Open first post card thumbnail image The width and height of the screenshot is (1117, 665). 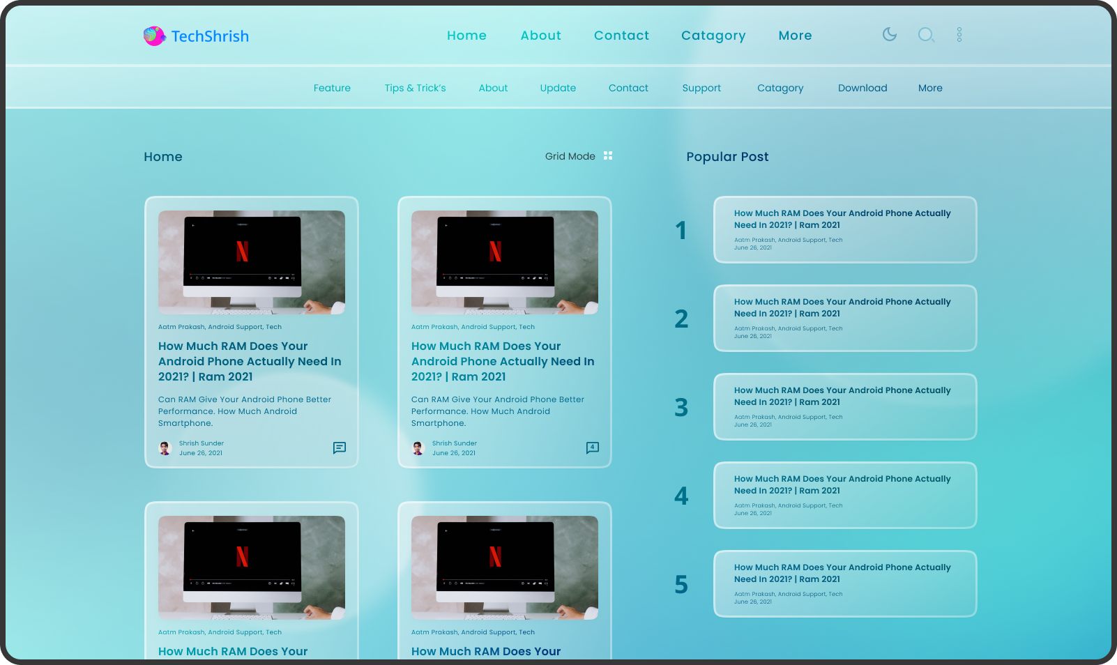(252, 262)
